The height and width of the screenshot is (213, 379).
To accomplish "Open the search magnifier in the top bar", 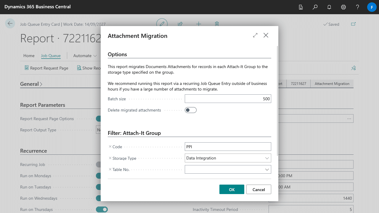I will click(315, 7).
